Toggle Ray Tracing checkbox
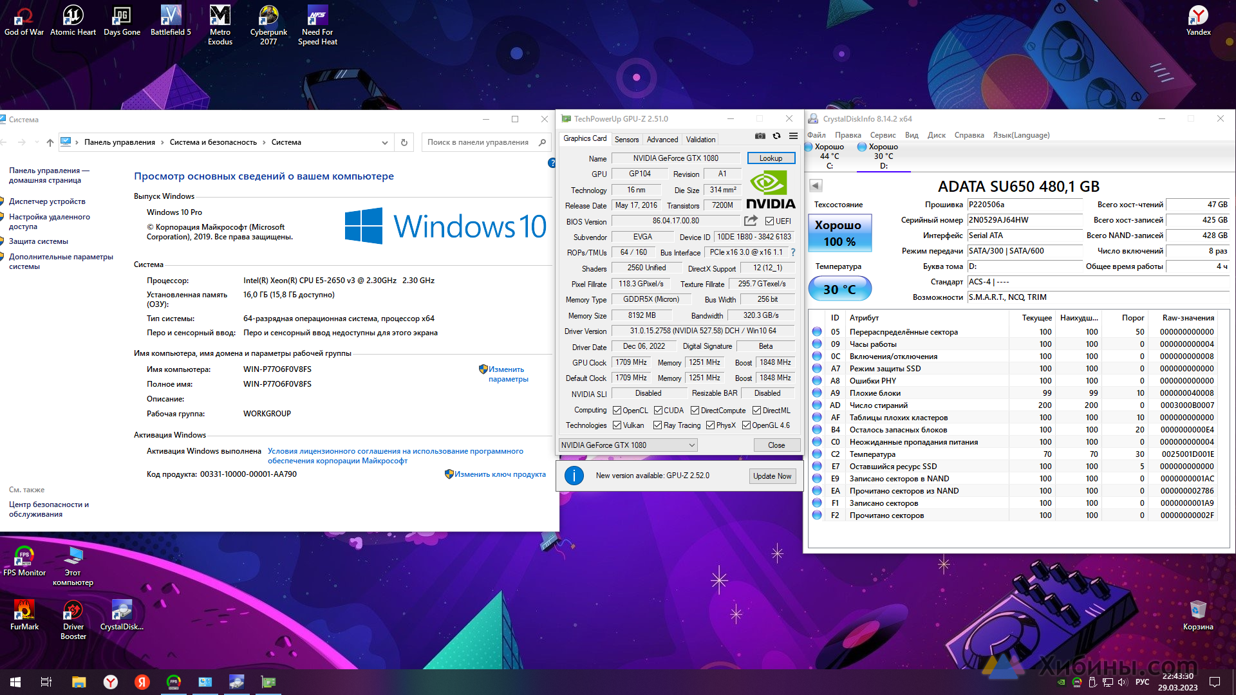 [x=657, y=425]
